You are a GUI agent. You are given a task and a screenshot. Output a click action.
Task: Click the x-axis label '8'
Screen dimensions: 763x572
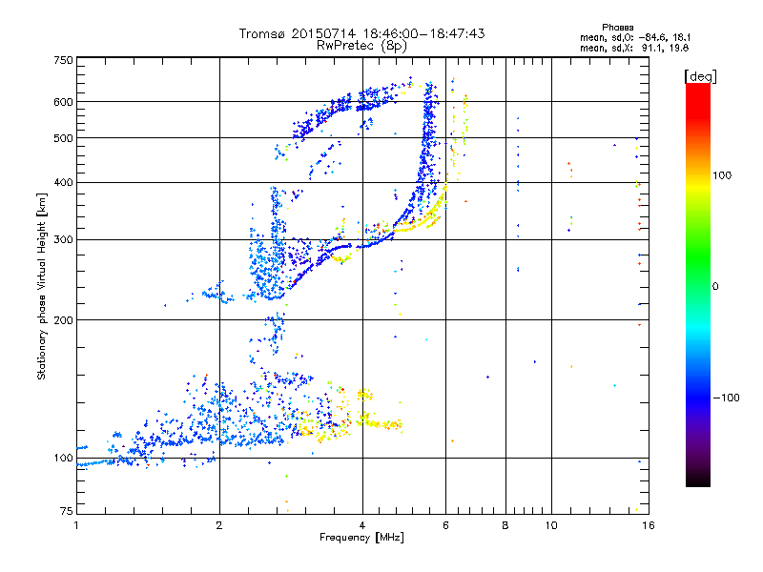point(505,525)
